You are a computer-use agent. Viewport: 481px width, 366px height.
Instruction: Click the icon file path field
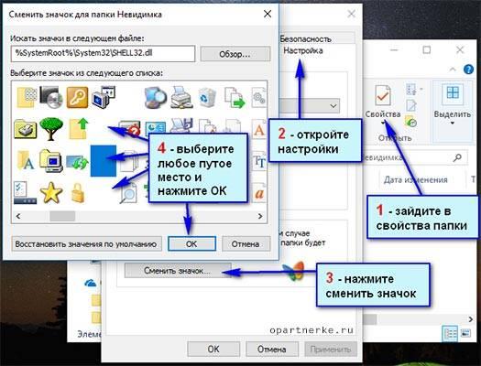[103, 54]
